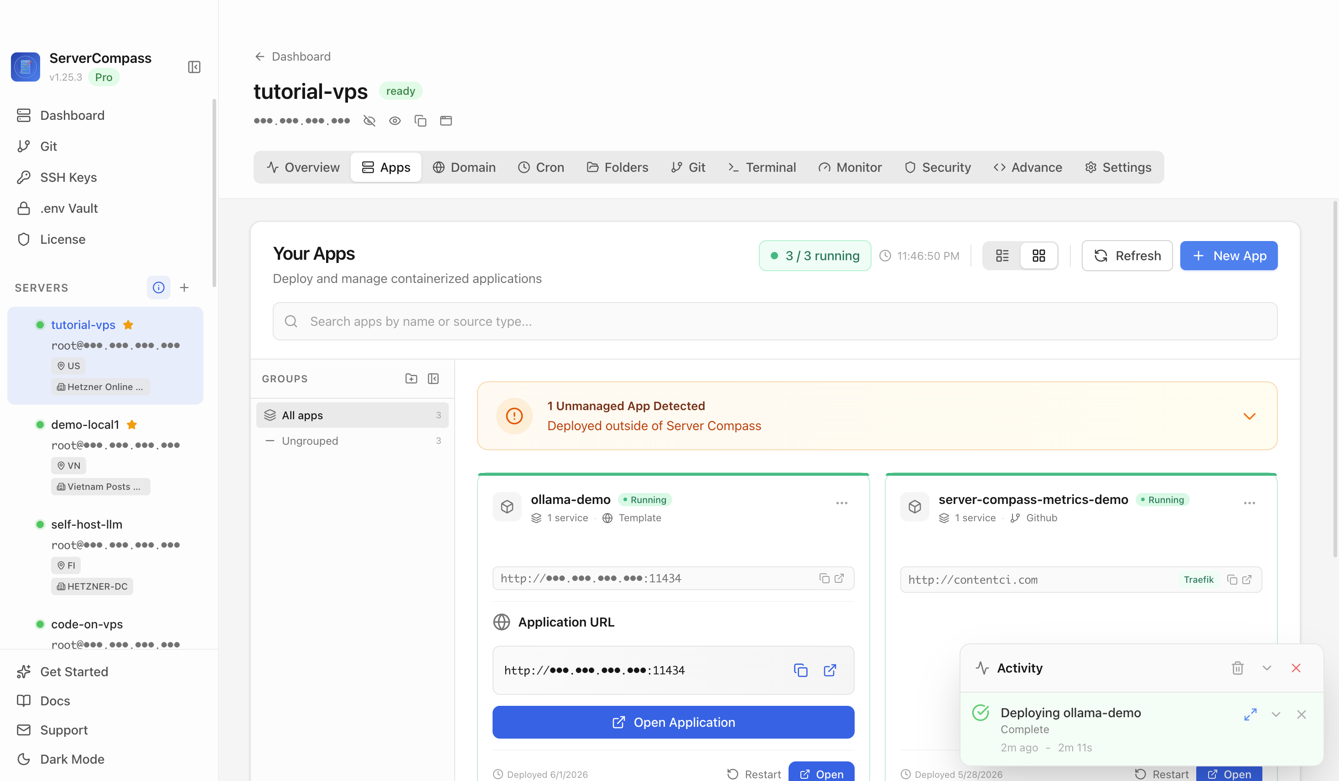This screenshot has width=1339, height=781.
Task: Open the Domain tab
Action: pyautogui.click(x=464, y=167)
